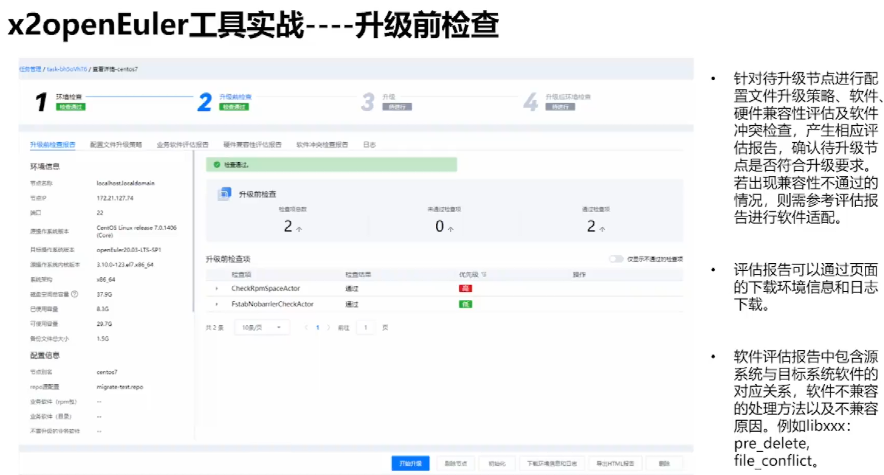Open task-bhSoVhT6 breadcrumb link
The height and width of the screenshot is (475, 884).
(x=67, y=69)
